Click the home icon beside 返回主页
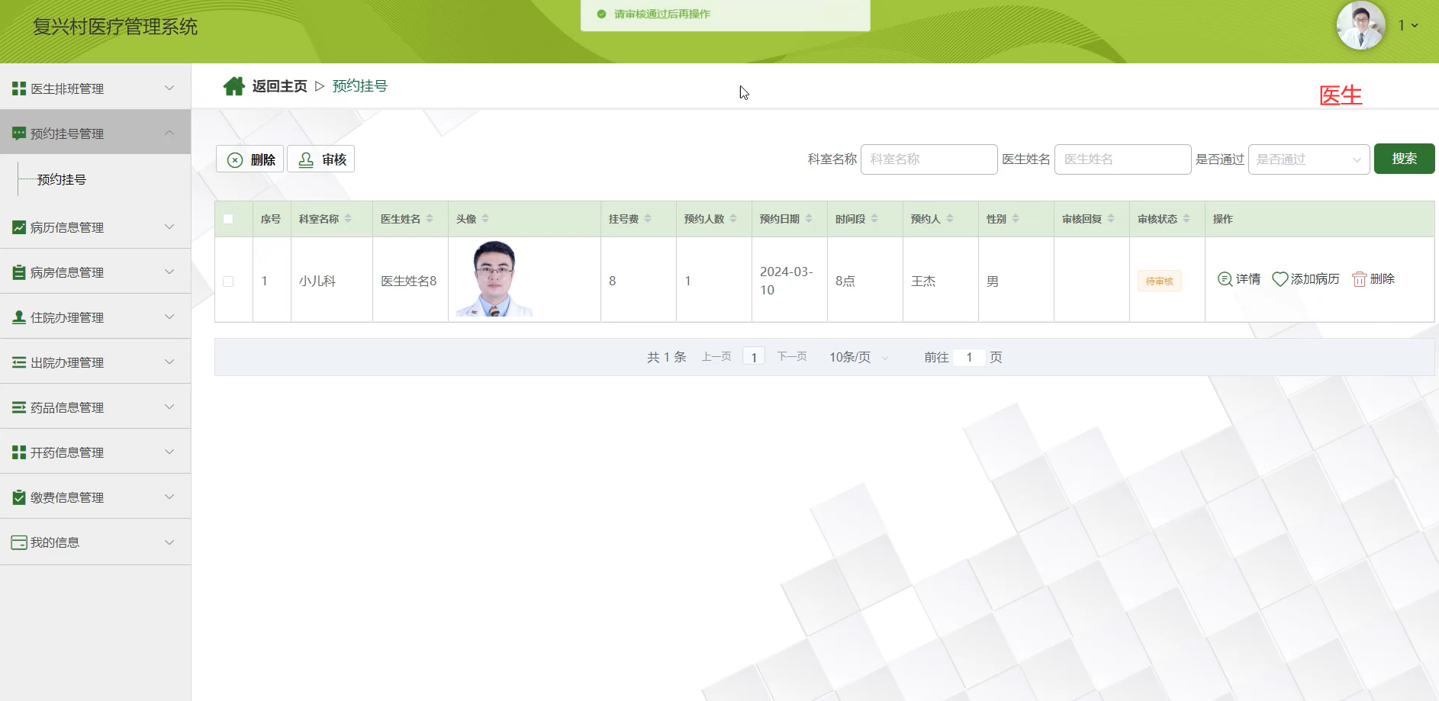 coord(233,86)
